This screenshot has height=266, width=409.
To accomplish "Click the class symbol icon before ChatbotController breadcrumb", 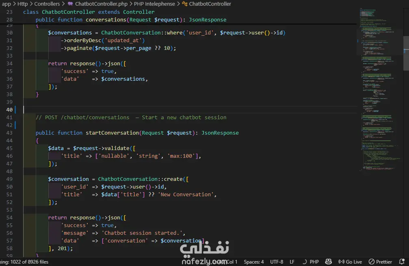I will click(x=184, y=4).
